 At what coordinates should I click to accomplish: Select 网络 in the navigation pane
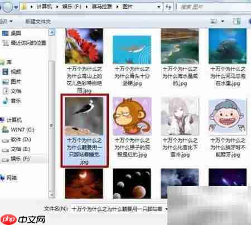tap(9, 178)
